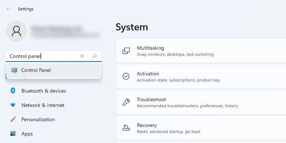286x143 pixels.
Task: Clear the search box with the X icon
Action: (x=82, y=56)
